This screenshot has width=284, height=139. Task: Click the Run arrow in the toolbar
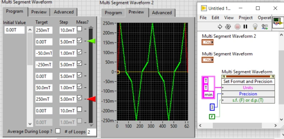[220, 27]
